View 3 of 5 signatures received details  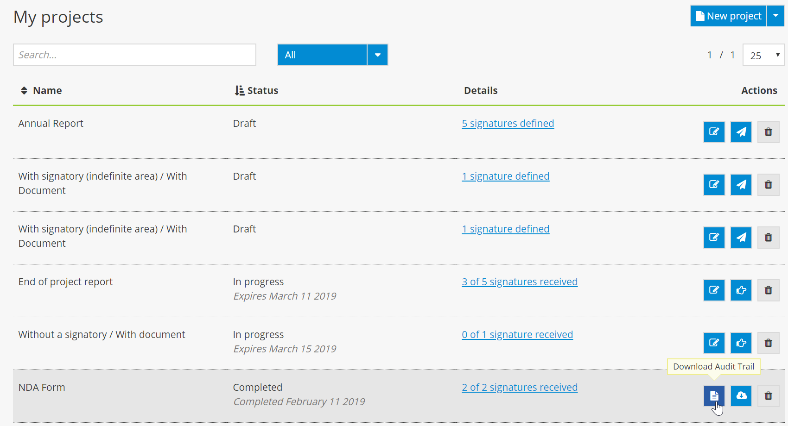pos(520,281)
